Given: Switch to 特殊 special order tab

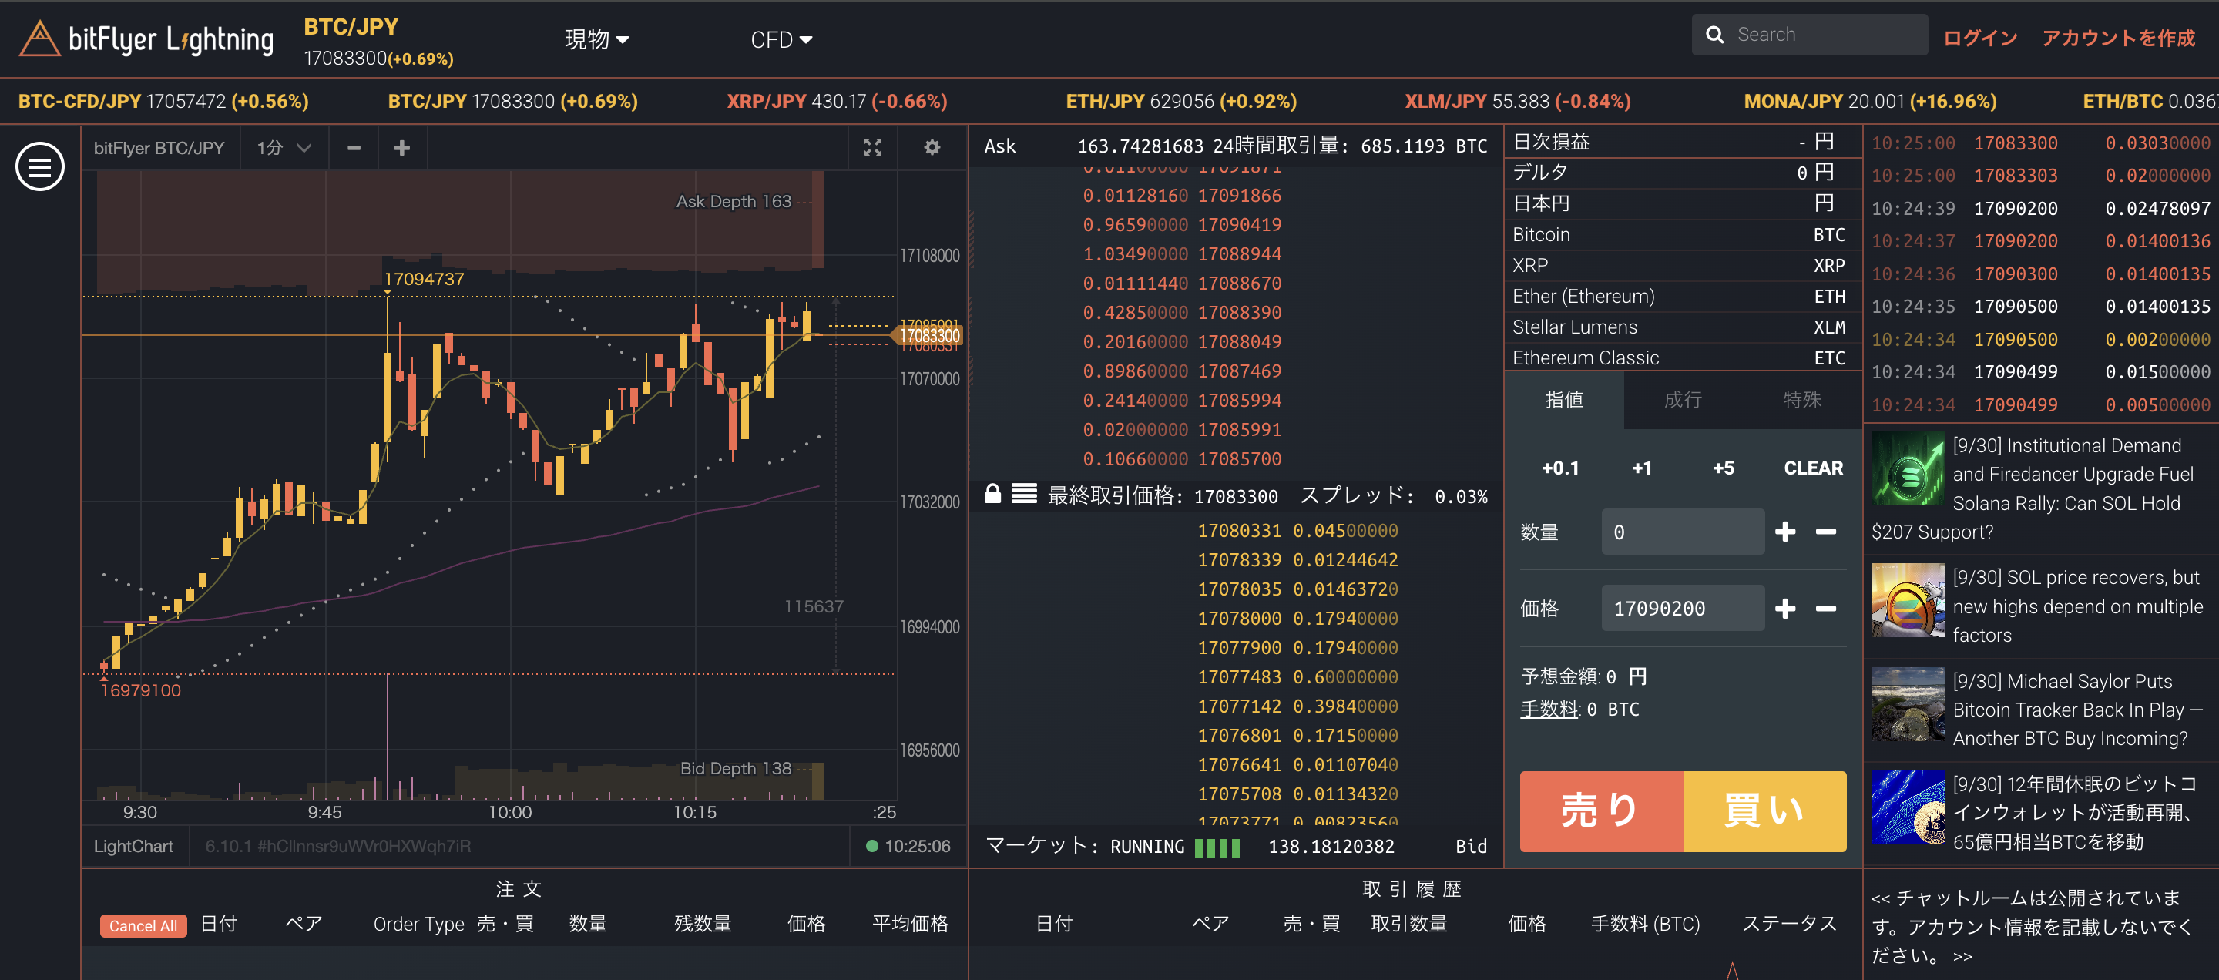Looking at the screenshot, I should click(1801, 400).
